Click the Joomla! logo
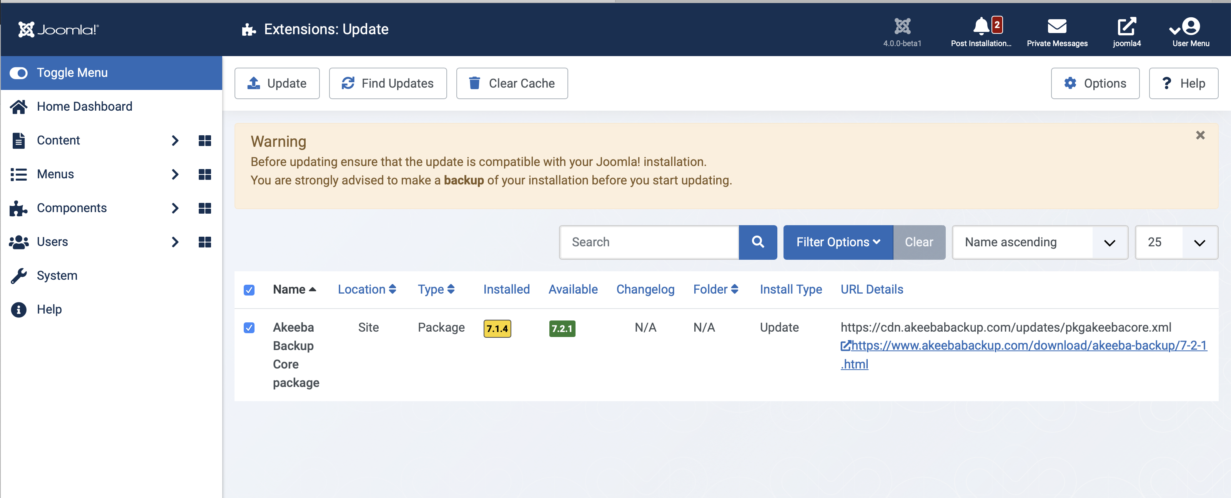The image size is (1231, 498). [x=58, y=30]
